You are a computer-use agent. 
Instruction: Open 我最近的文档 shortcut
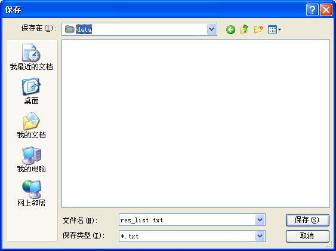[x=31, y=57]
